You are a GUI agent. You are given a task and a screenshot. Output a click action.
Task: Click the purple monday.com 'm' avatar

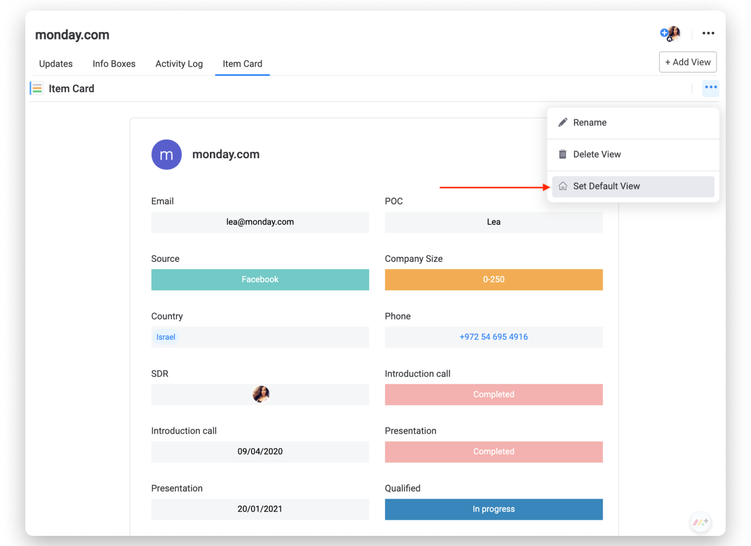[x=166, y=155]
